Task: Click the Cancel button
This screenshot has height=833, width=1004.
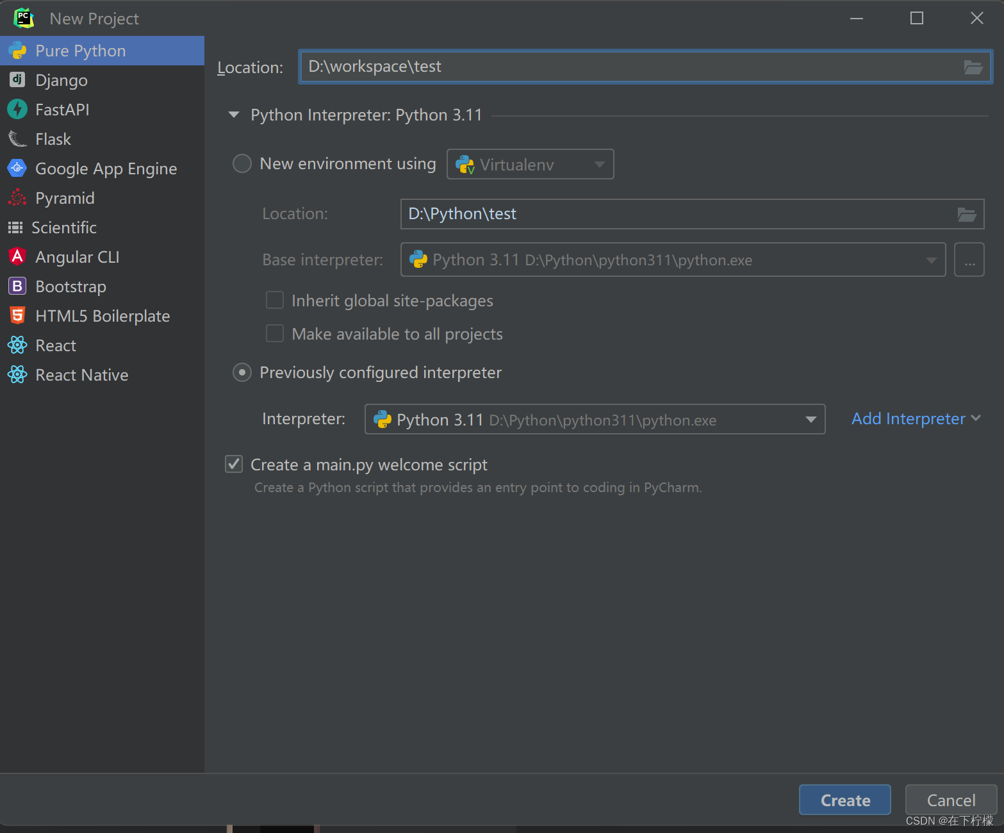Action: (x=951, y=800)
